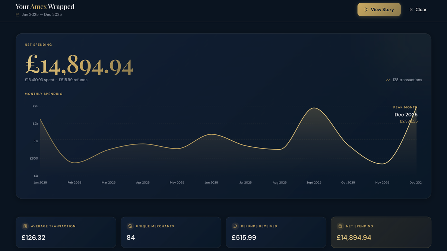Click the play icon in View Story
The width and height of the screenshot is (447, 251).
pyautogui.click(x=367, y=10)
